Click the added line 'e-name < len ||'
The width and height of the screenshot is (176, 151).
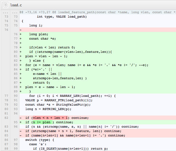click(47, 74)
